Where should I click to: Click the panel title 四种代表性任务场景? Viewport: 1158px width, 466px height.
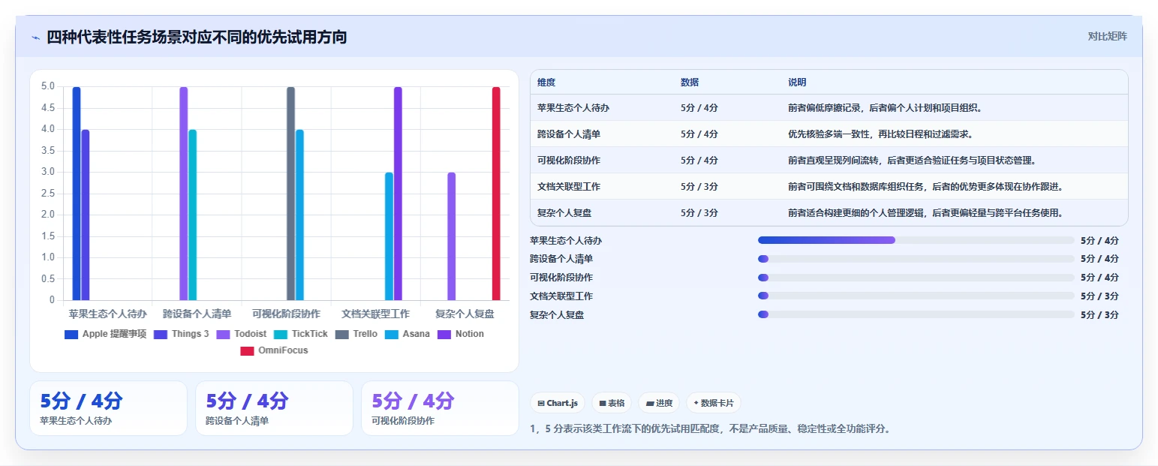pos(197,37)
